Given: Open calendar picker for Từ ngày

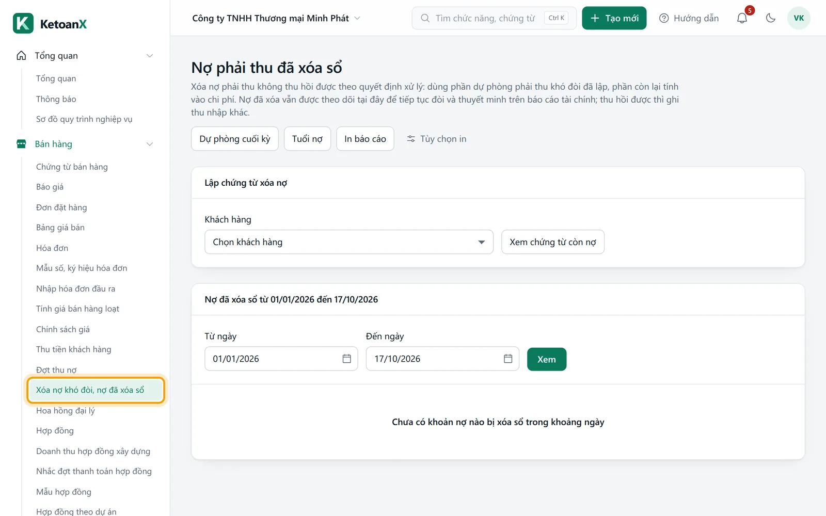Looking at the screenshot, I should point(347,359).
